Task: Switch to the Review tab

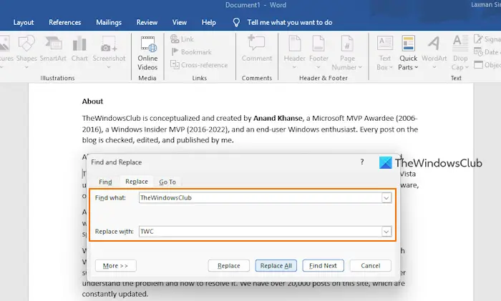Action: coord(147,22)
